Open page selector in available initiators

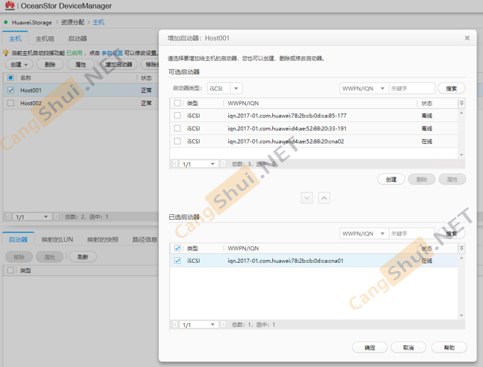tap(199, 164)
